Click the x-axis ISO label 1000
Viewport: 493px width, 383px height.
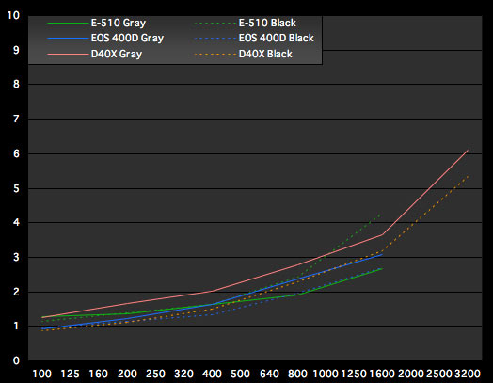pos(326,374)
